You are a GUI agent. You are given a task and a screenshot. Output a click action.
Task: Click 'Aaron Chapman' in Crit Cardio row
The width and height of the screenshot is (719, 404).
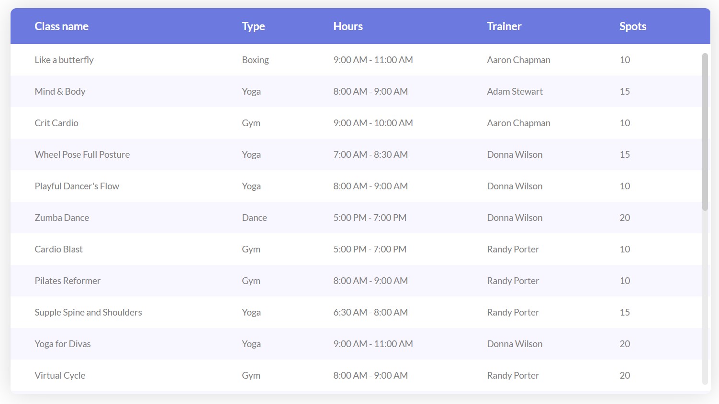pyautogui.click(x=518, y=123)
